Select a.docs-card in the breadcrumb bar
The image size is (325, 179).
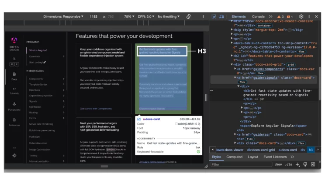pos(287,150)
